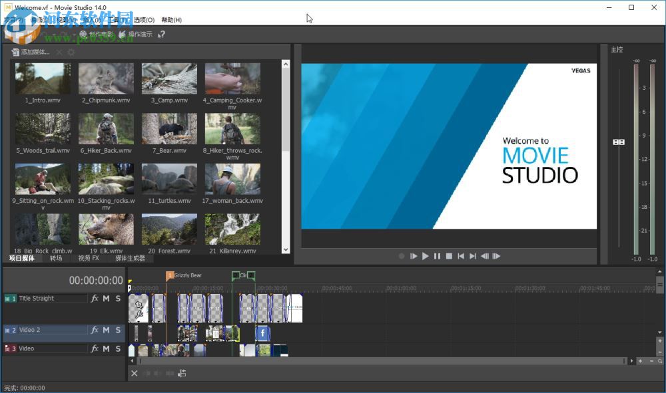The width and height of the screenshot is (666, 393).
Task: Switch to Transitions tab
Action: pyautogui.click(x=56, y=258)
